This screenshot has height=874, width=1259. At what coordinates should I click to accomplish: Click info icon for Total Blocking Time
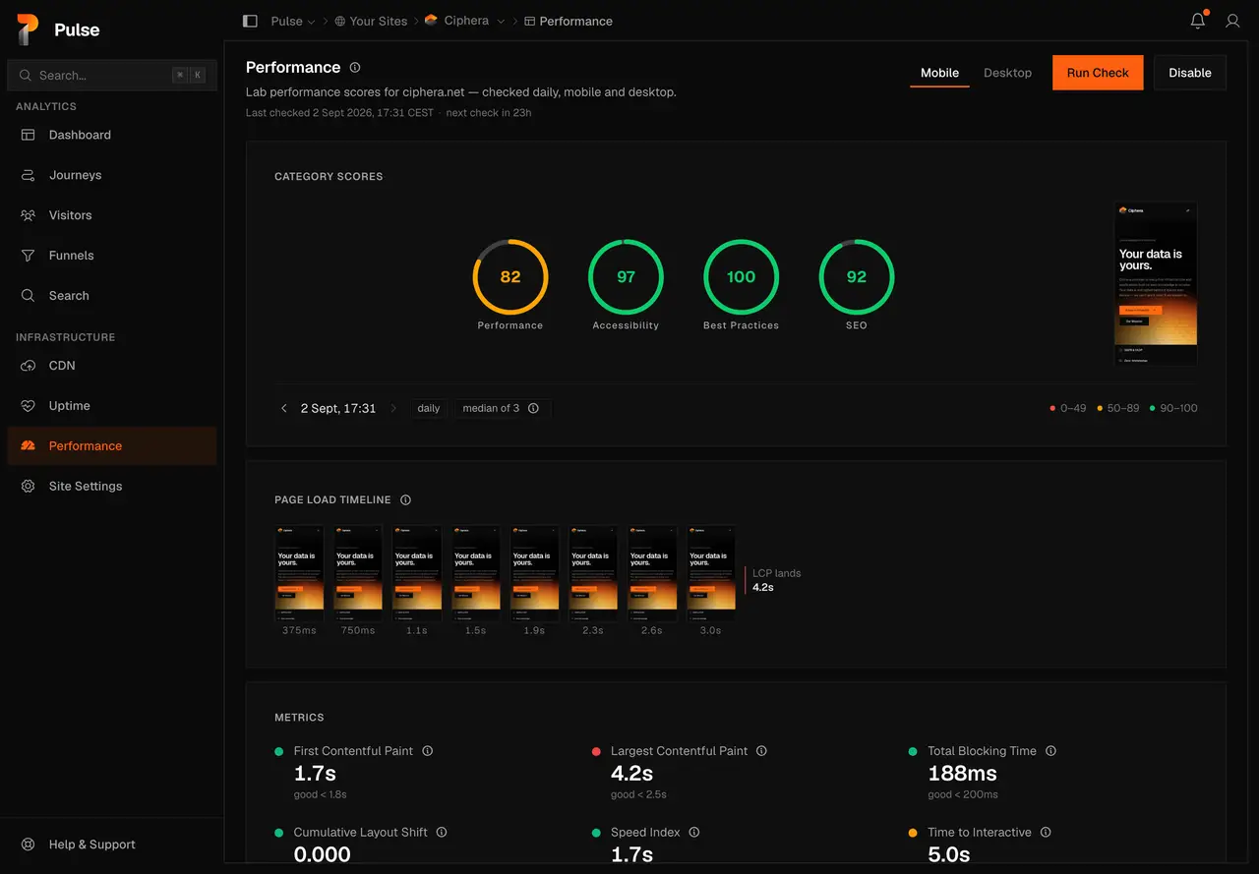1050,751
